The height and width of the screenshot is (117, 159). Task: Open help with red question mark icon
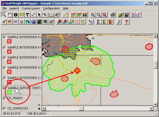click(126, 22)
